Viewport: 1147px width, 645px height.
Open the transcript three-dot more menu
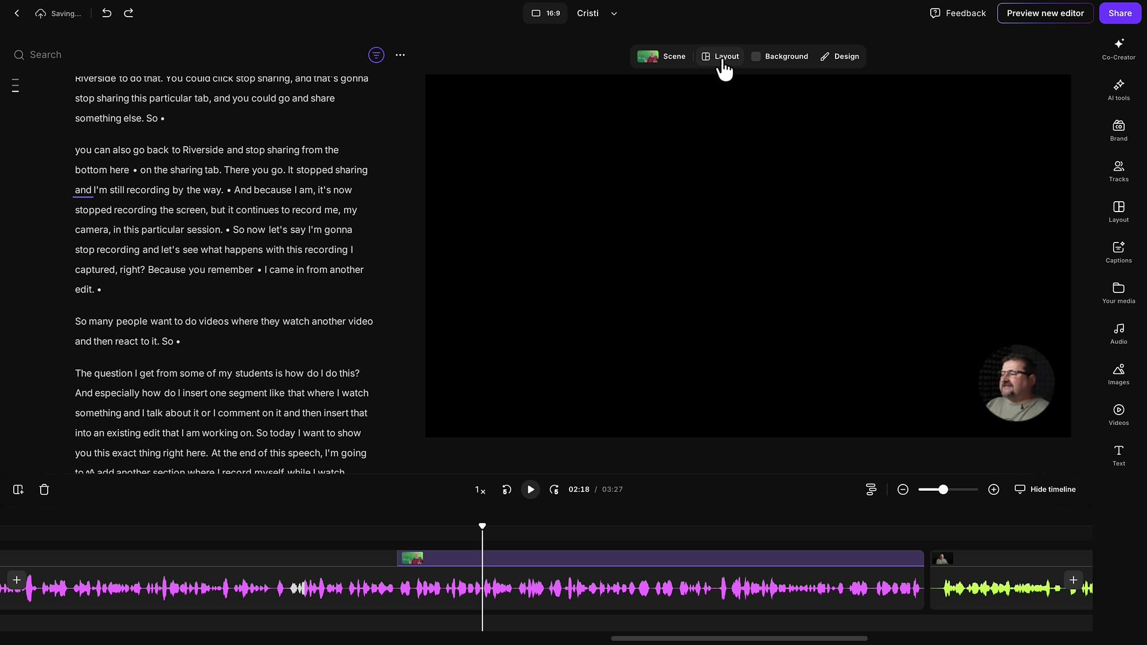[400, 55]
